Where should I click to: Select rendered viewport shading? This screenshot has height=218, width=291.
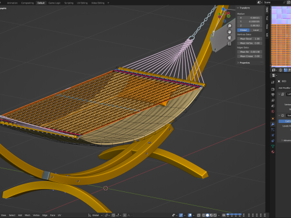215,215
